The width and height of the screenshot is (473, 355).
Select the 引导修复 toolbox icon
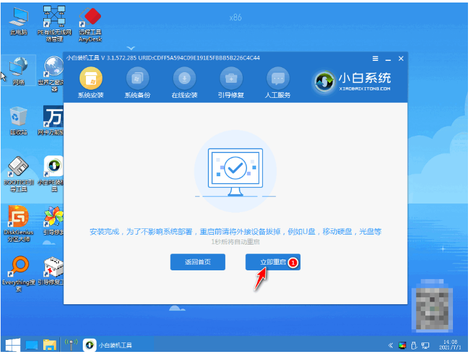click(231, 79)
